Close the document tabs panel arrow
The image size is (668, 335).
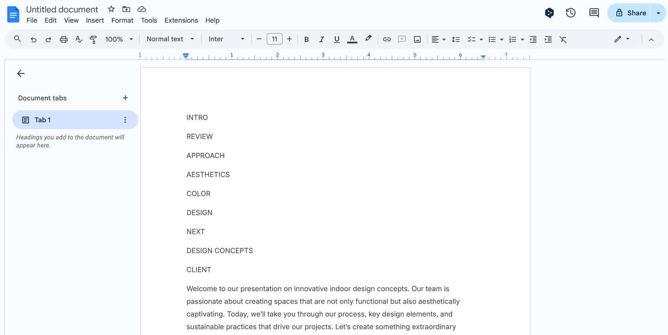[x=21, y=74]
